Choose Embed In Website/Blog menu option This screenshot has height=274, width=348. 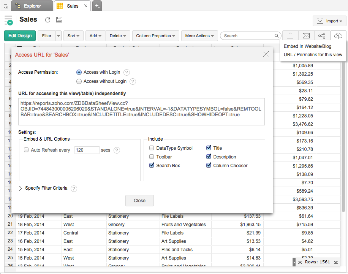[x=307, y=46]
